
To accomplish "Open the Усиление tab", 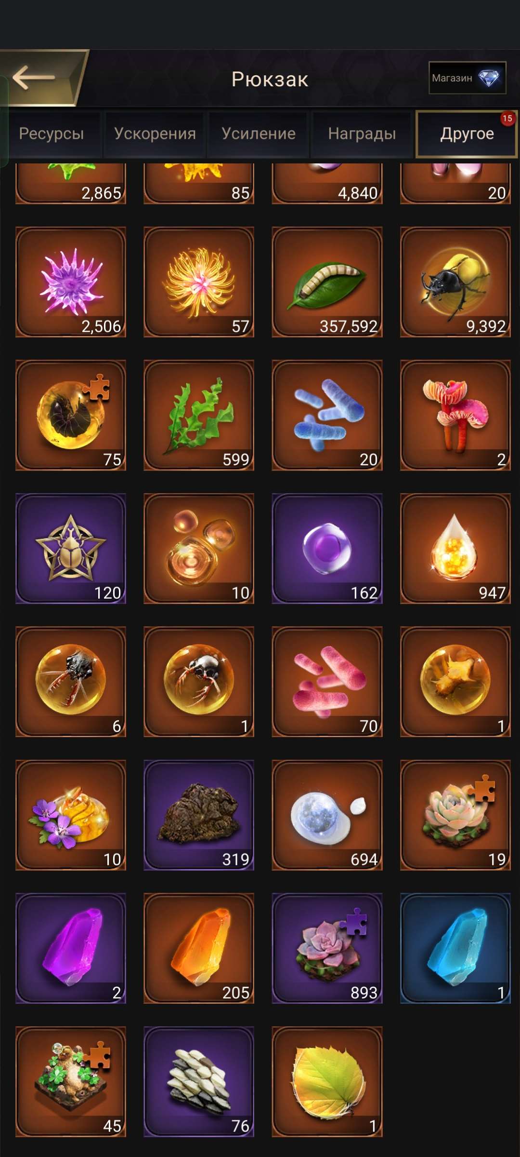I will click(259, 134).
